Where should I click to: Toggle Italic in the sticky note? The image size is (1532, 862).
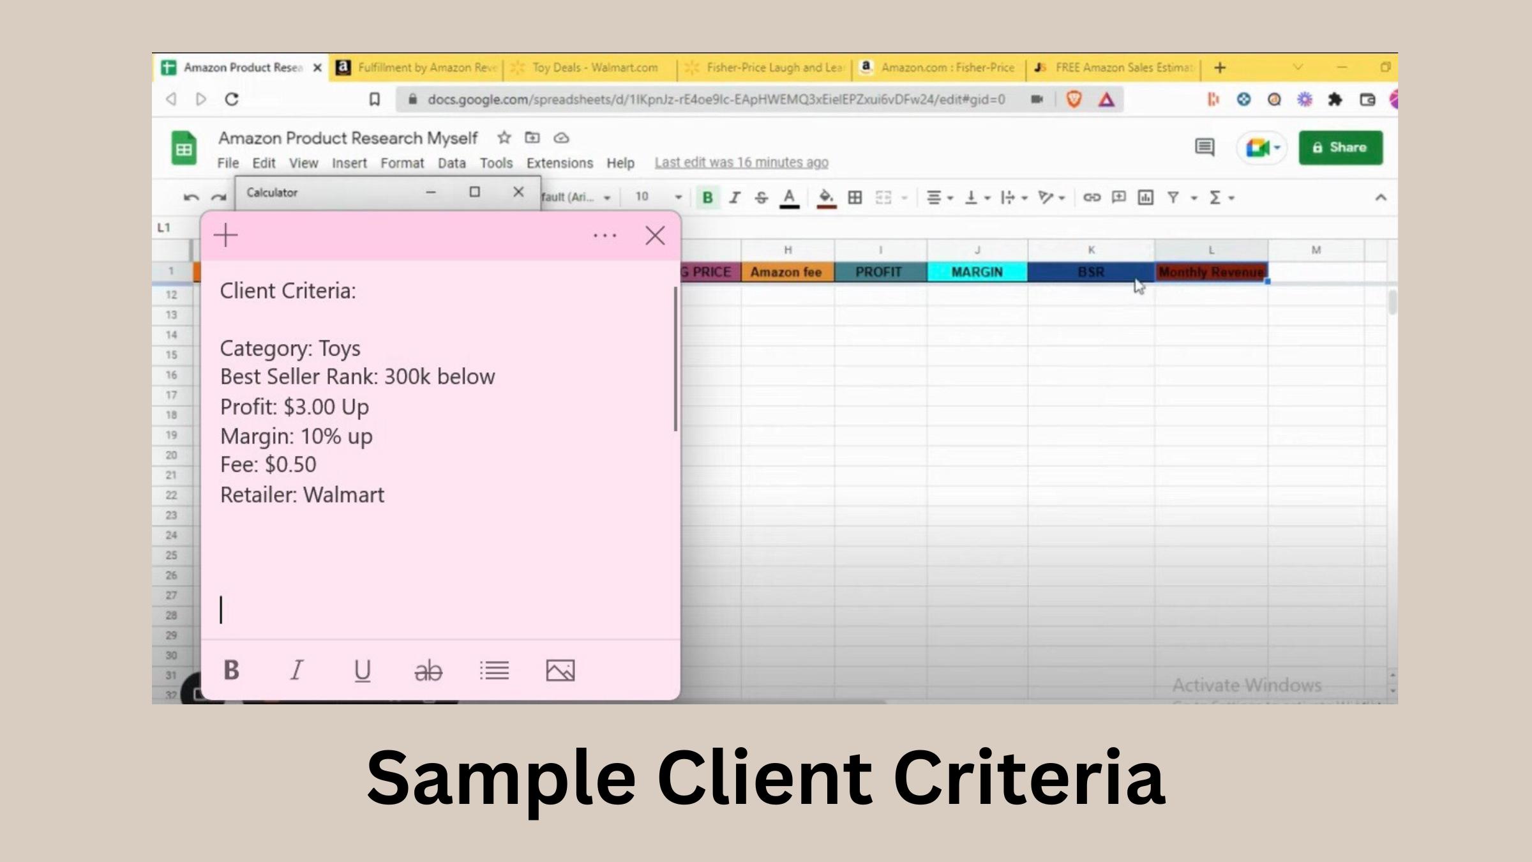[297, 670]
